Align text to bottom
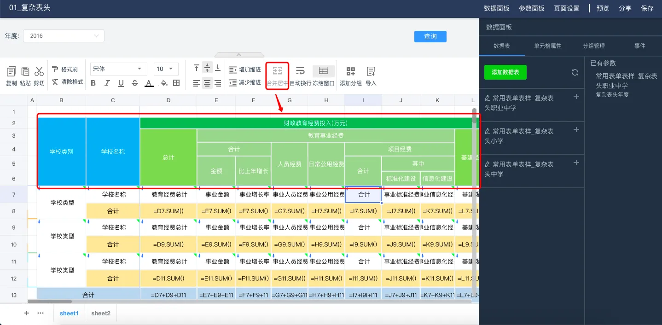This screenshot has height=325, width=662. pos(218,68)
